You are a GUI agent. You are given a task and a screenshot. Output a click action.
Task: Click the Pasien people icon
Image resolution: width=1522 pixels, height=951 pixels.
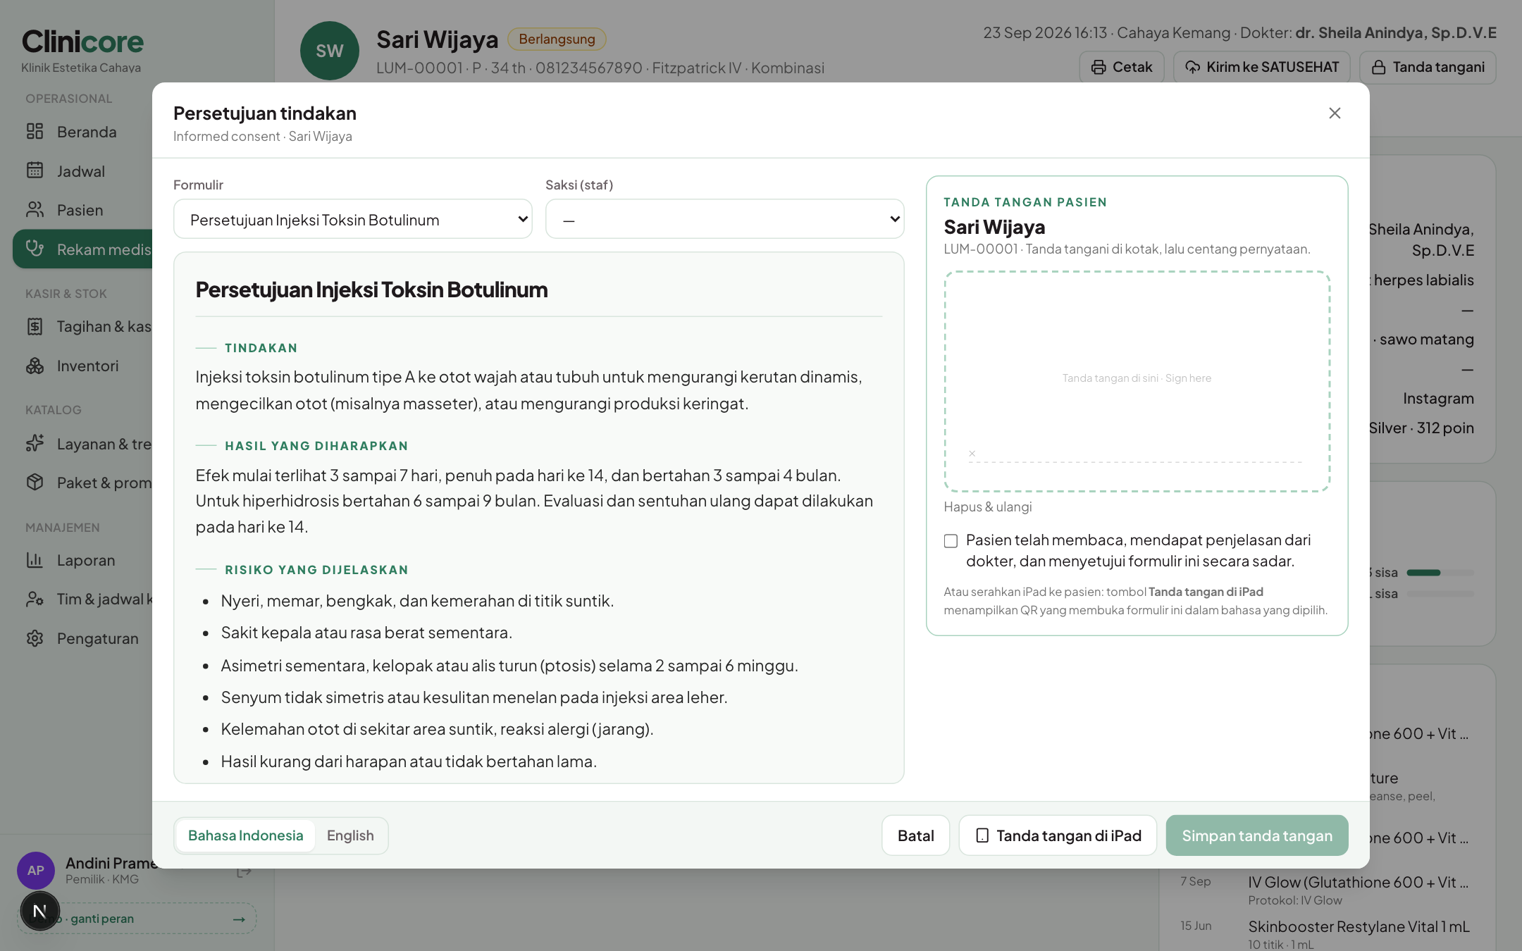click(35, 210)
